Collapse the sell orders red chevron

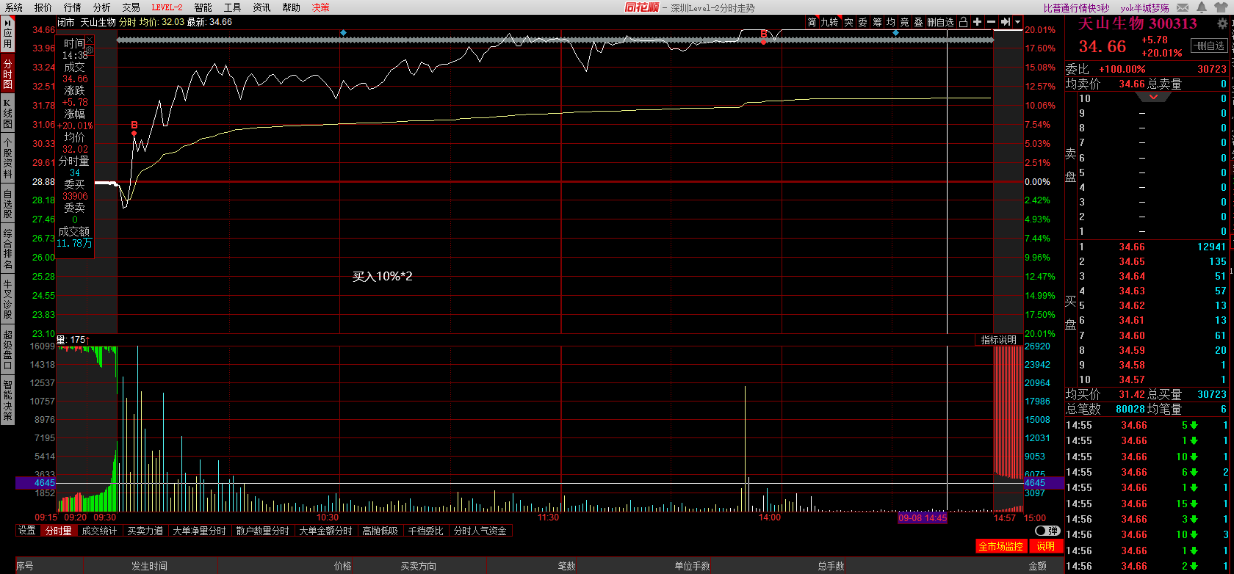click(1153, 97)
